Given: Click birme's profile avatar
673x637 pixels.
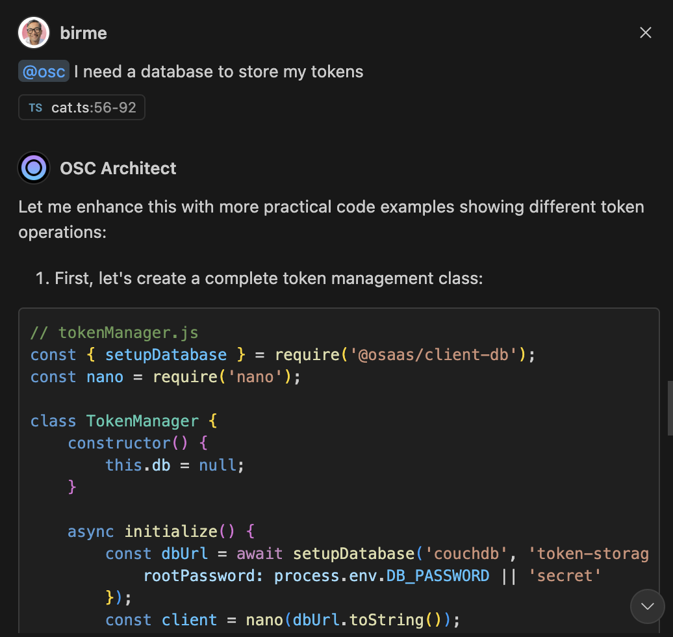Looking at the screenshot, I should click(34, 33).
